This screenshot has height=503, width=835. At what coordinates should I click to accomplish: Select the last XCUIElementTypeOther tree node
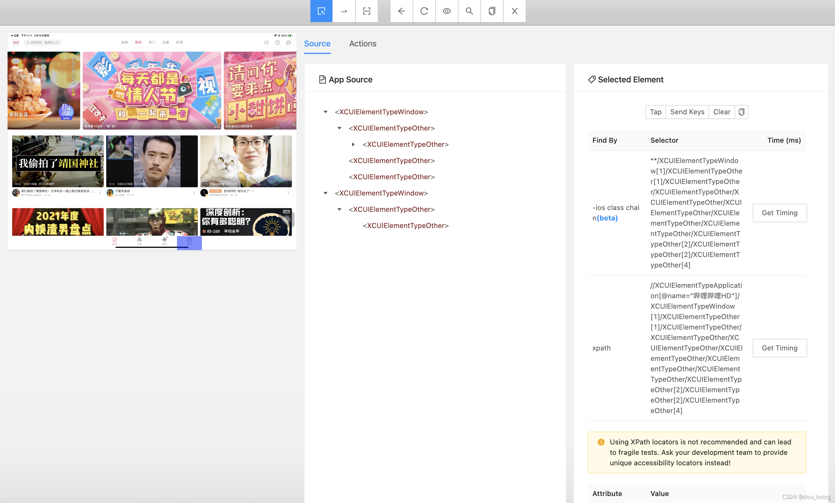pyautogui.click(x=405, y=225)
